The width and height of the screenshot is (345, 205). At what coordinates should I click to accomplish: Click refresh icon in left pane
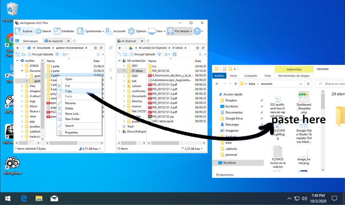pos(101,48)
